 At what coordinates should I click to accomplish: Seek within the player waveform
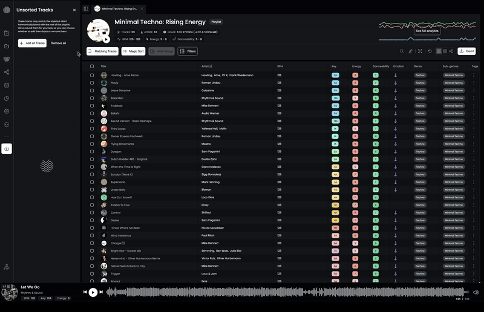tap(287, 292)
